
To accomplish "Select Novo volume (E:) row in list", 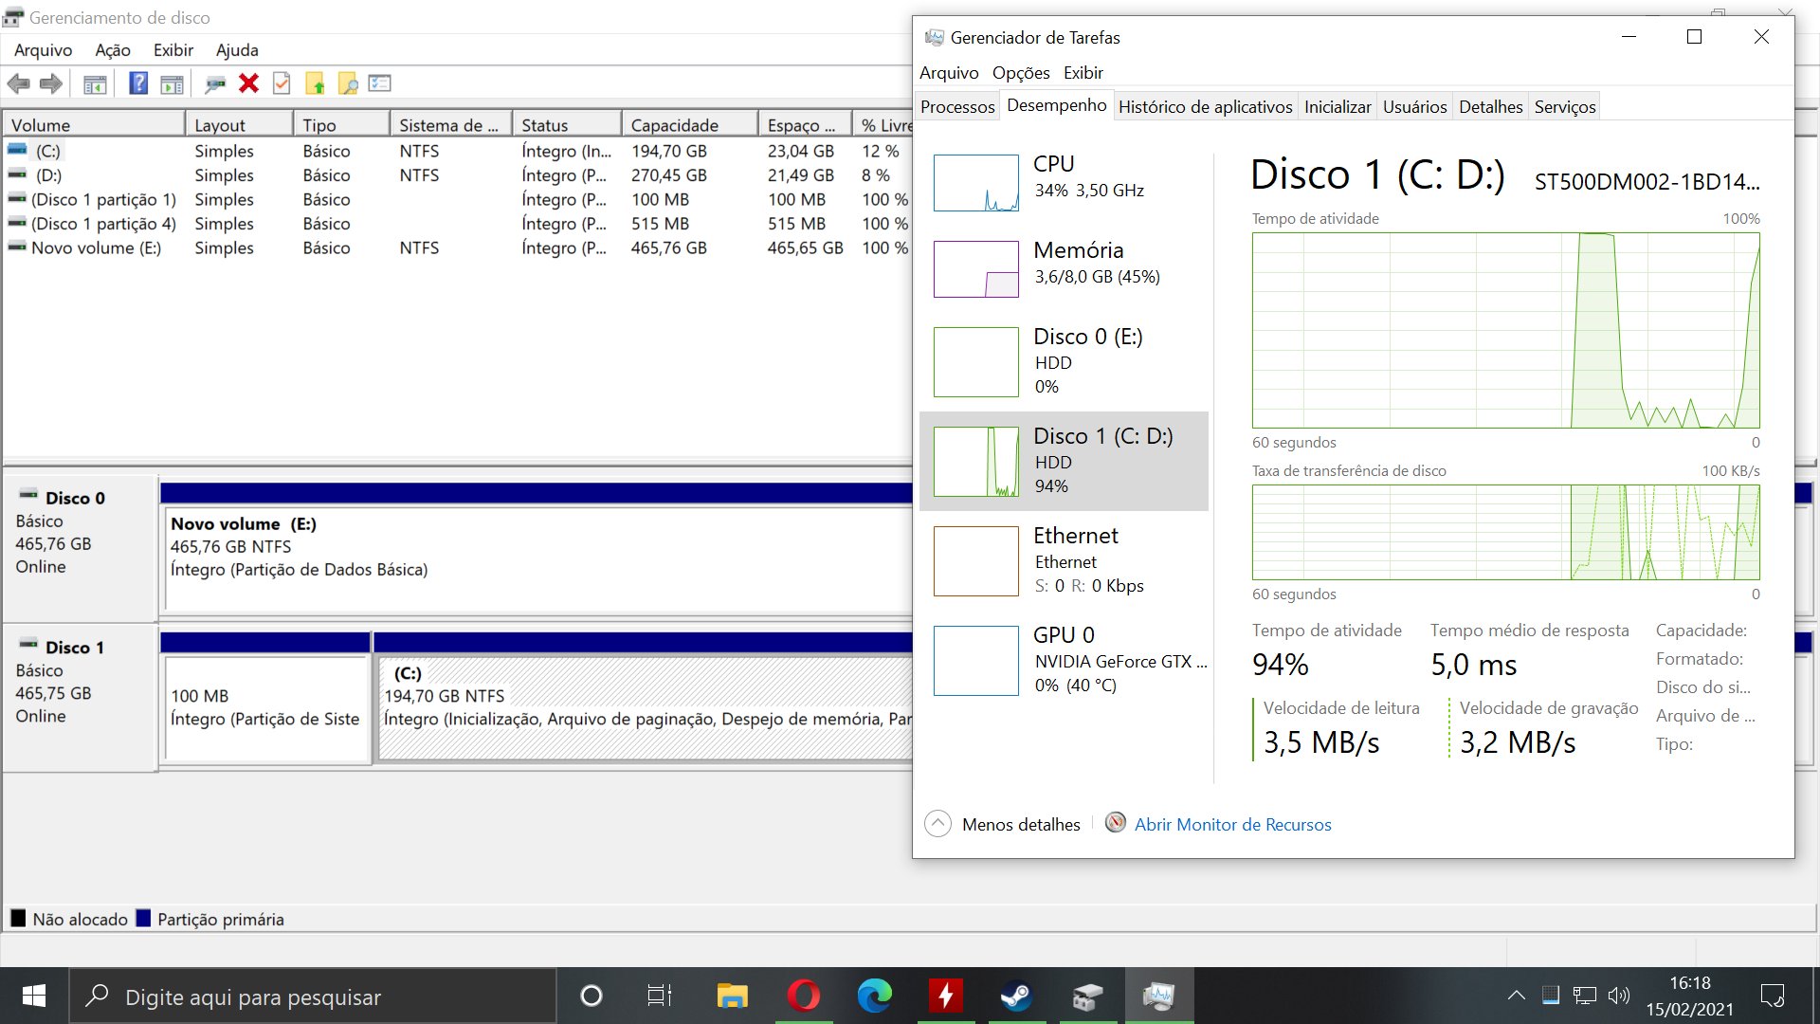I will 457,247.
